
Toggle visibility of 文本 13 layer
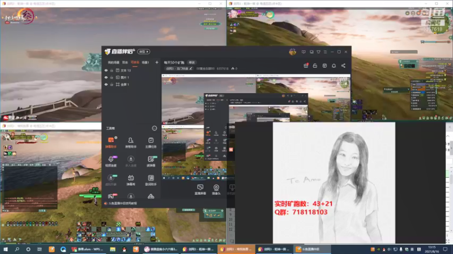pyautogui.click(x=106, y=70)
